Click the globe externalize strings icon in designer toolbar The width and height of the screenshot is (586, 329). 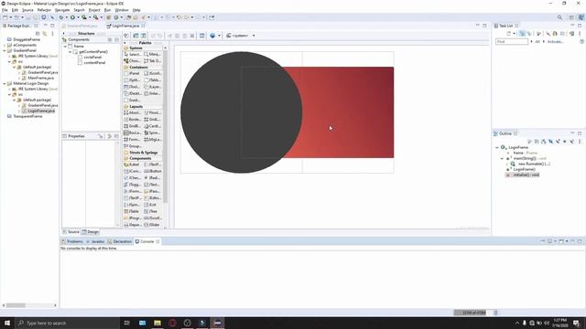click(x=212, y=36)
